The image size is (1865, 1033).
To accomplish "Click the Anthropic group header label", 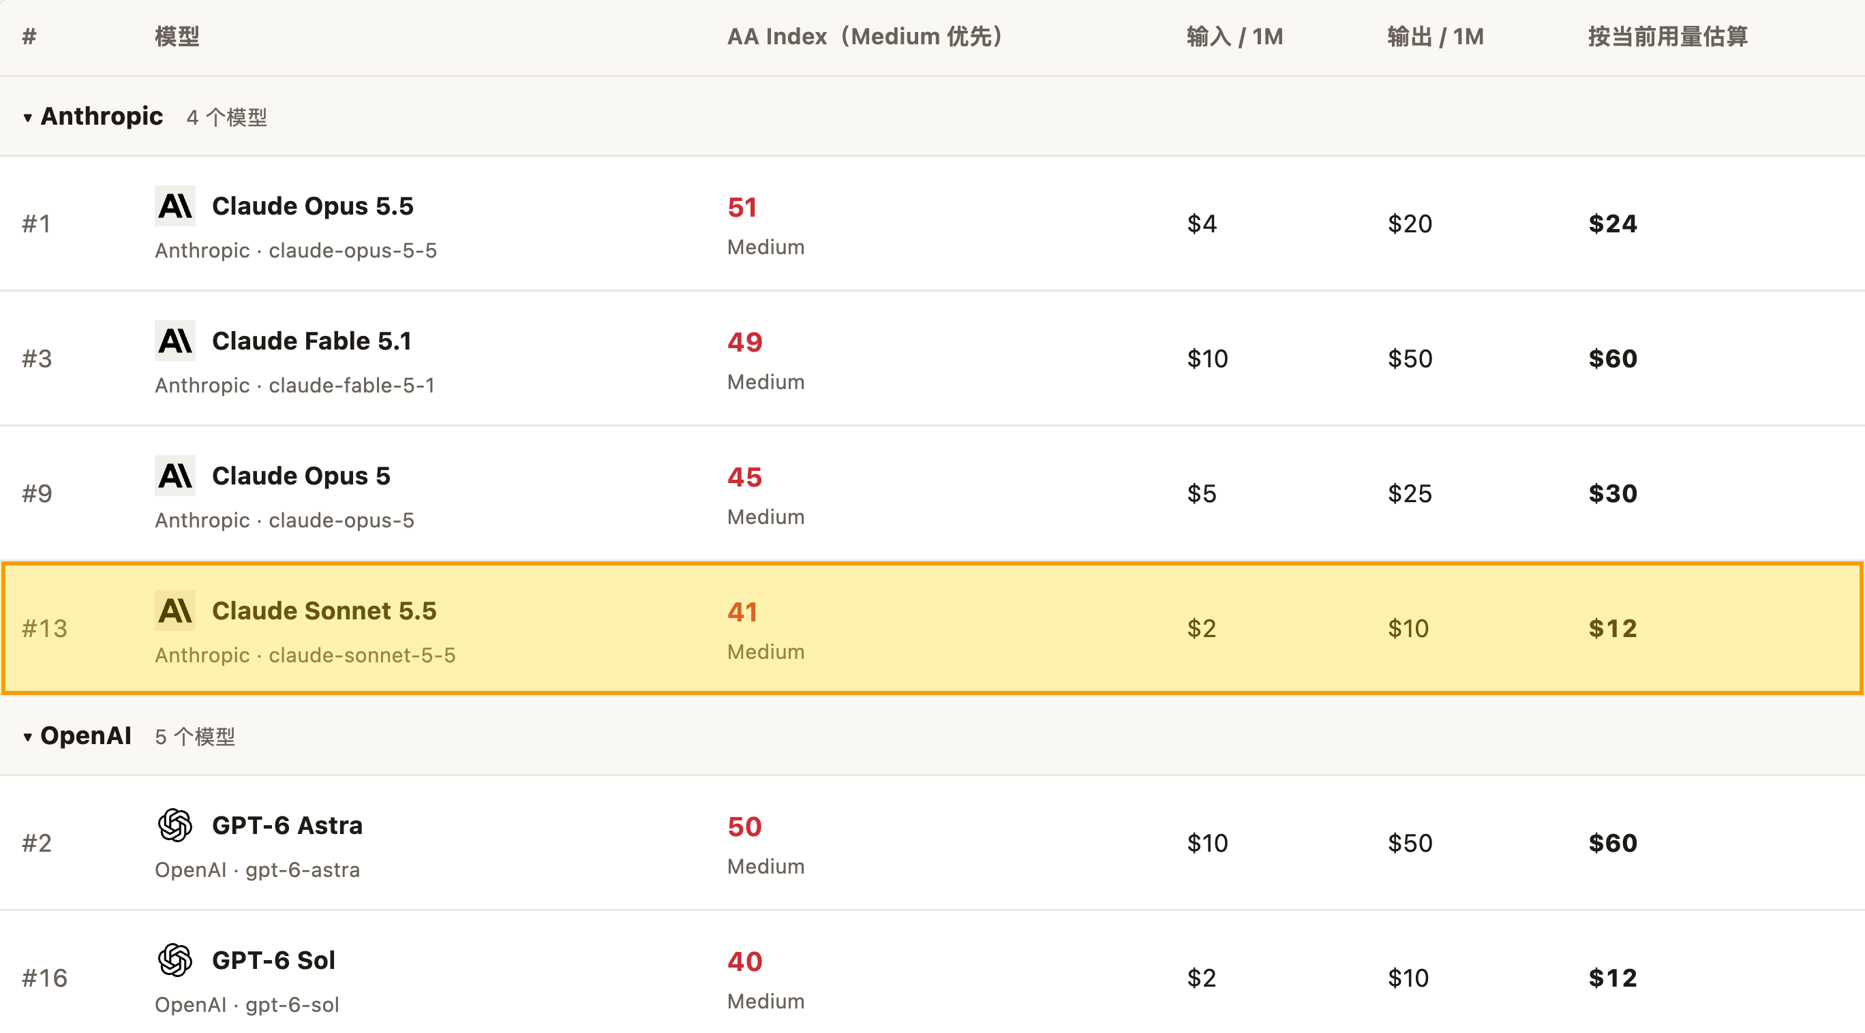I will coord(102,116).
